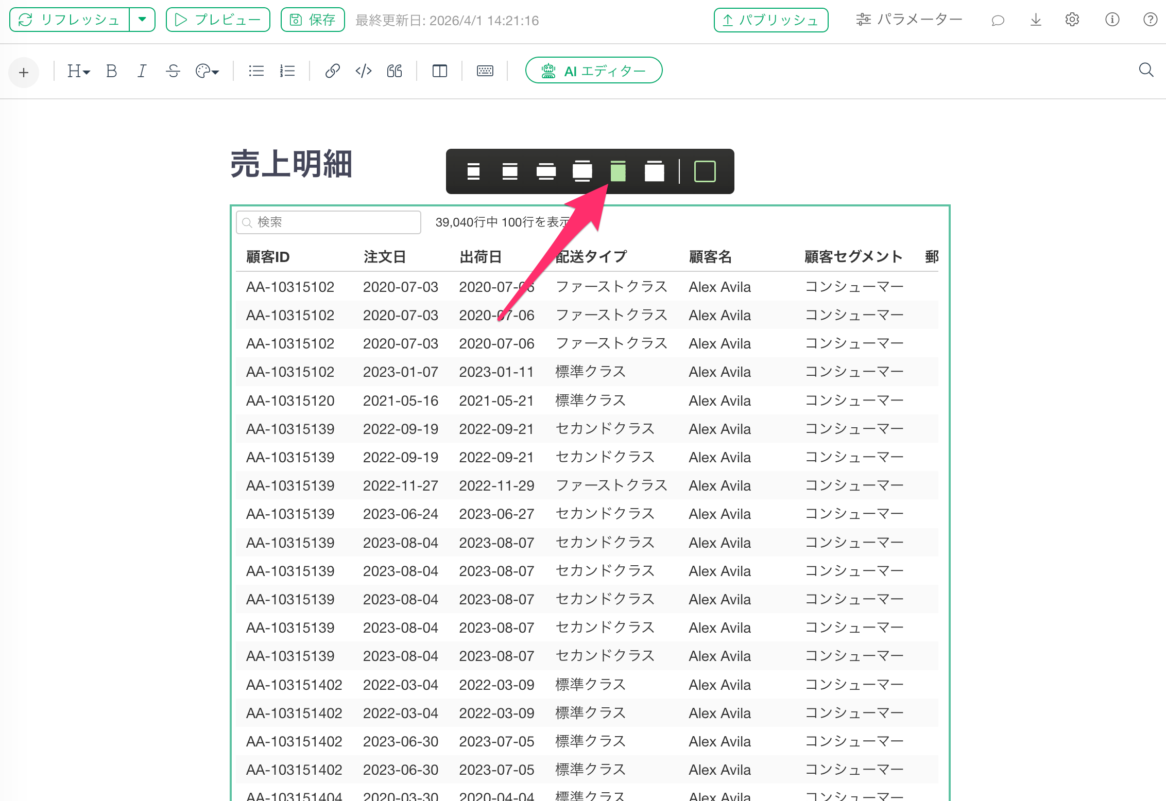Click the Publish button
The height and width of the screenshot is (801, 1166).
click(x=770, y=20)
